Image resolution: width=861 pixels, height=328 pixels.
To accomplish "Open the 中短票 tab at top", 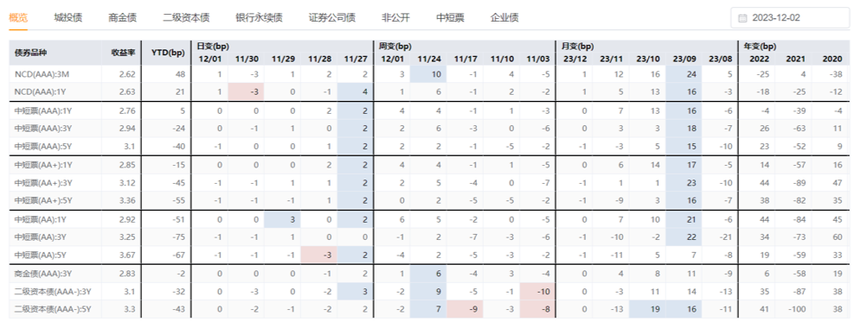I will pyautogui.click(x=450, y=17).
